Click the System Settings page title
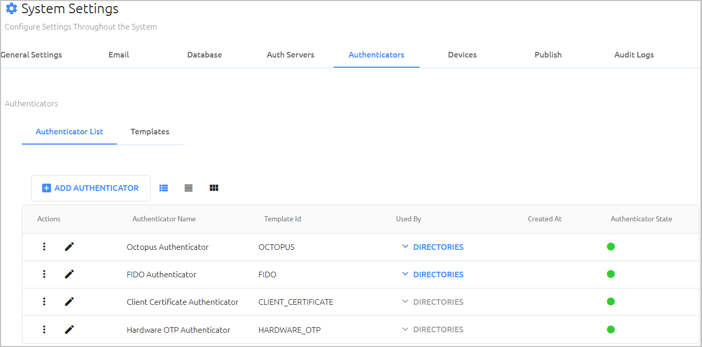702x347 pixels. tap(70, 9)
